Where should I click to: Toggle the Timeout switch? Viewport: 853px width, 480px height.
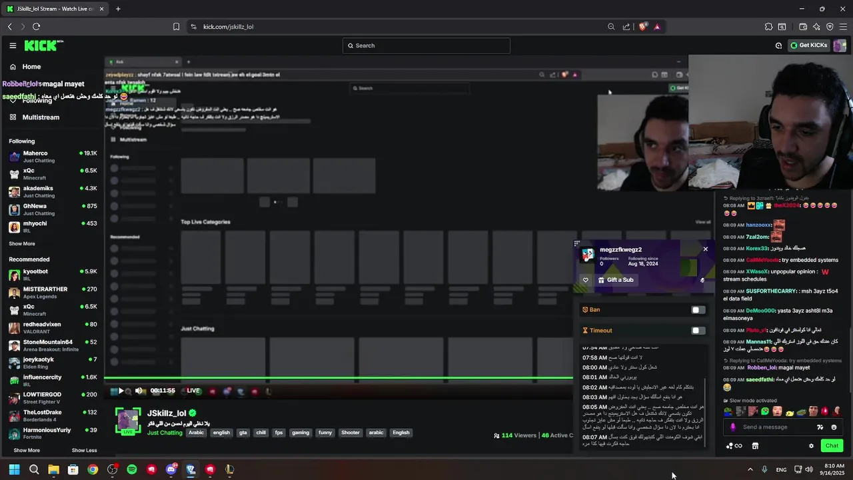pyautogui.click(x=698, y=331)
